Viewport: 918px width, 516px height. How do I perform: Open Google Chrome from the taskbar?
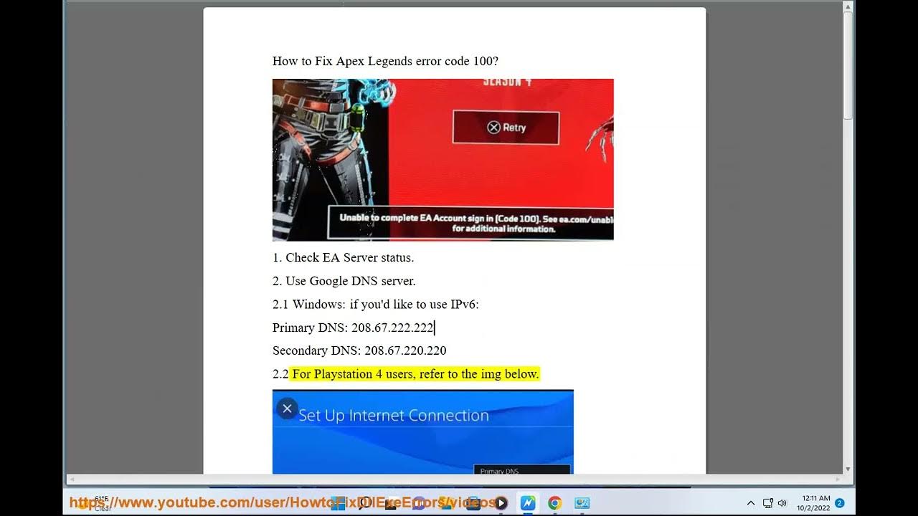[x=554, y=503]
